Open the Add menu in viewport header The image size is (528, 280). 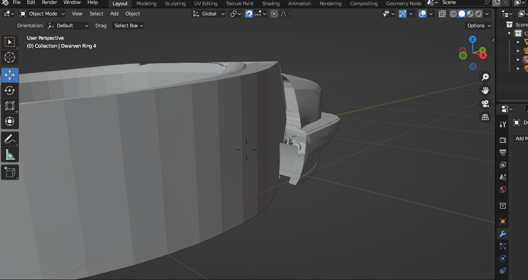(114, 14)
